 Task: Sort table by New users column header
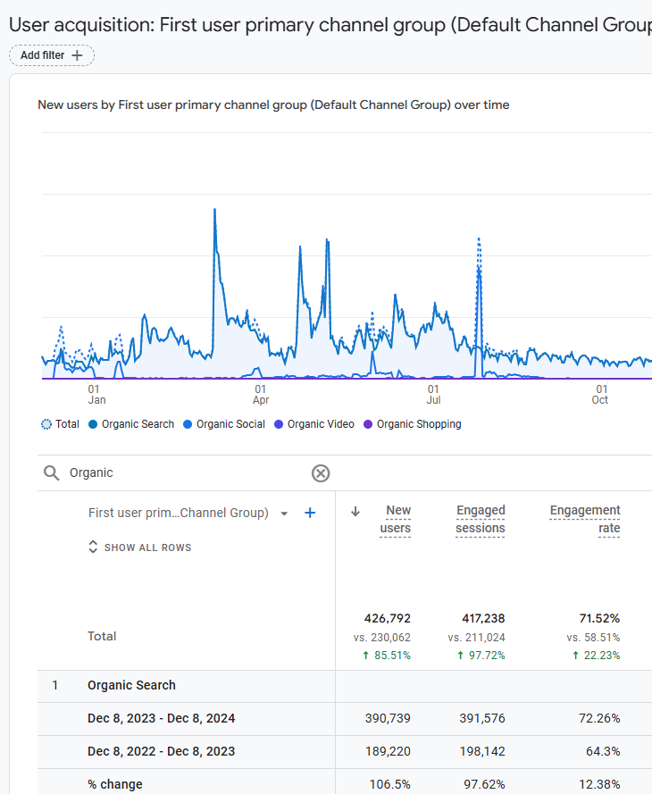(396, 519)
